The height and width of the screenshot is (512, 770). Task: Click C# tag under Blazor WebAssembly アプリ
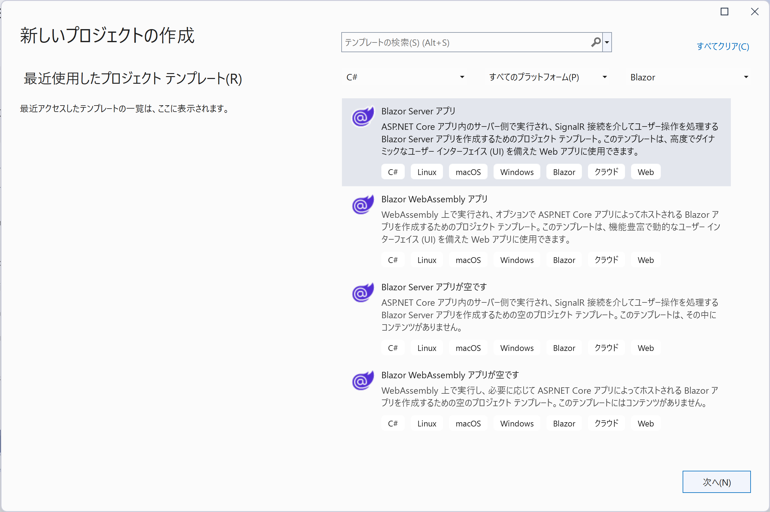[x=393, y=260]
